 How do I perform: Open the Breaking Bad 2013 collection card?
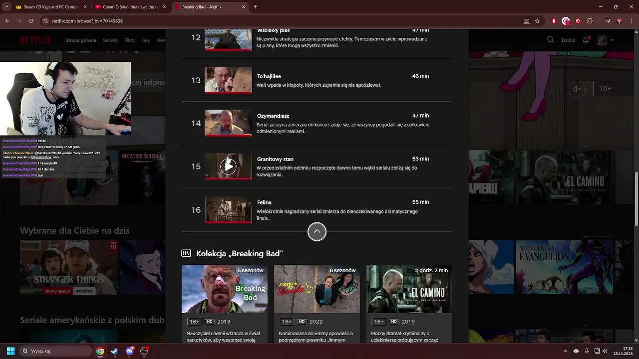[x=225, y=304]
